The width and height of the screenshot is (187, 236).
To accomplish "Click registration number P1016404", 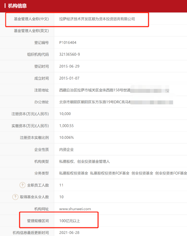I will pyautogui.click(x=68, y=43).
